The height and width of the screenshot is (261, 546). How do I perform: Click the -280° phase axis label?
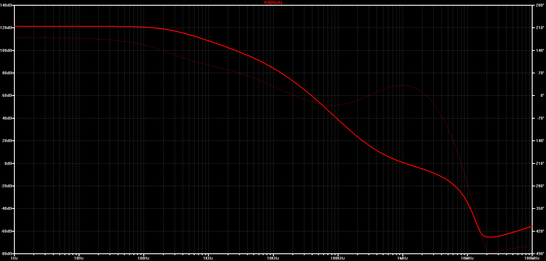click(x=540, y=186)
